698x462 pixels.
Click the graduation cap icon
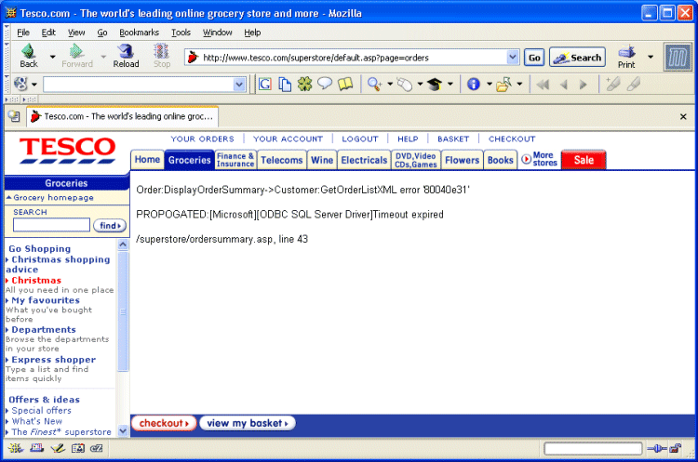coord(435,84)
